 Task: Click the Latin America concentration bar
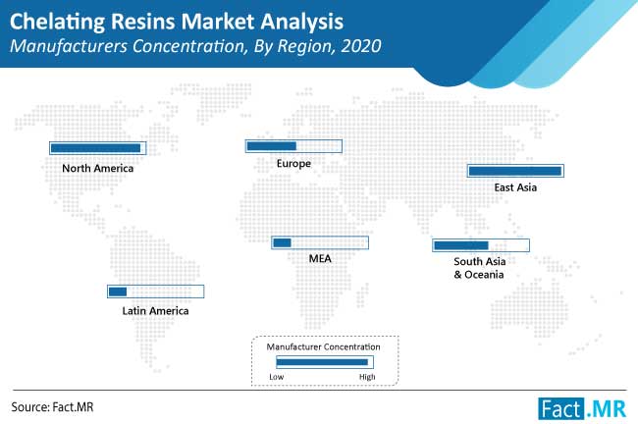click(x=155, y=291)
